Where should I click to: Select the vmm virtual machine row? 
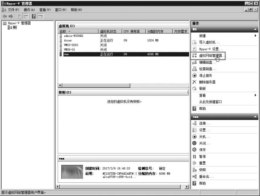point(124,54)
